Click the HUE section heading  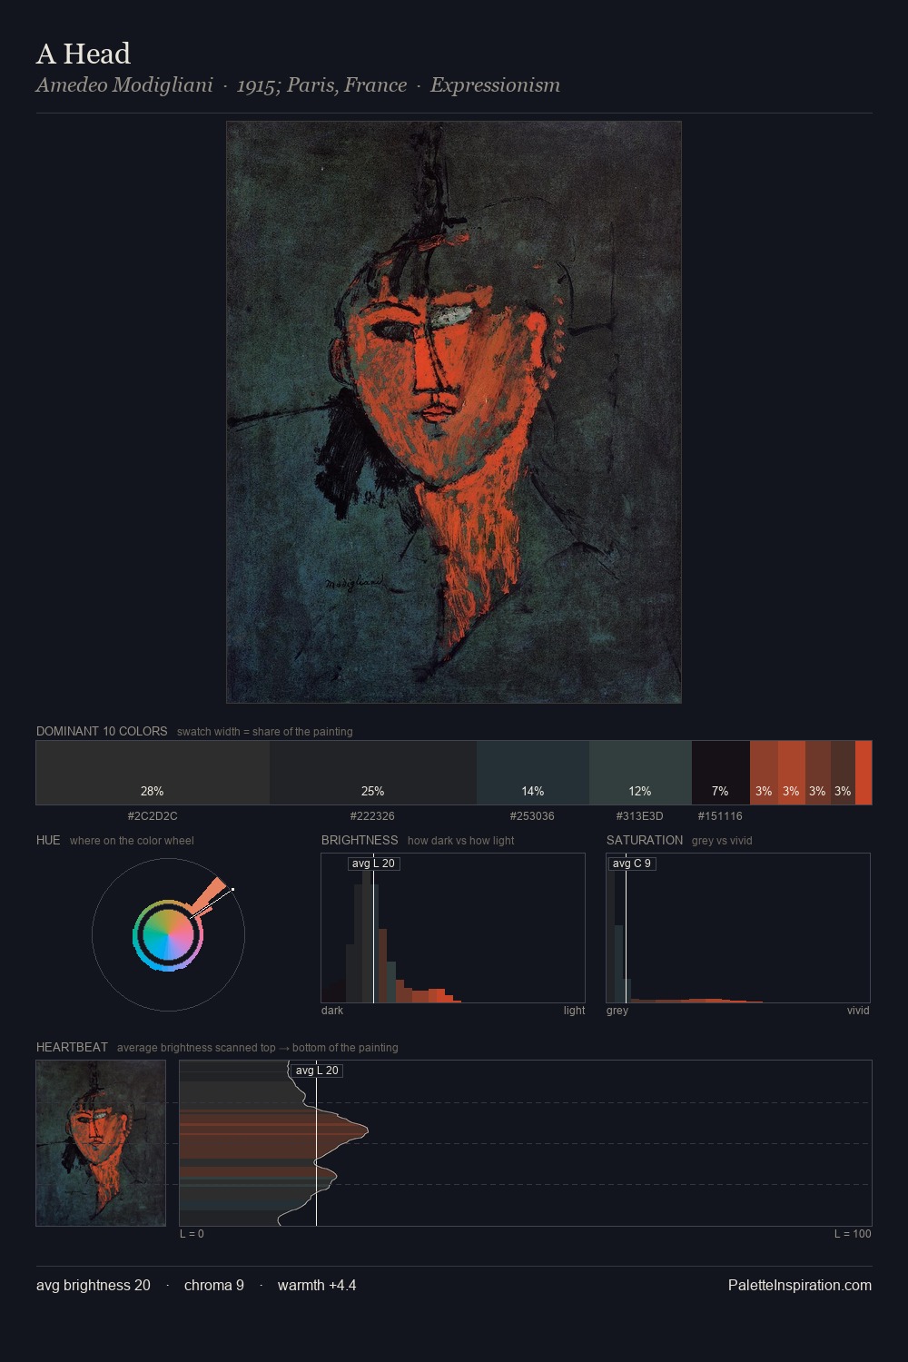coord(48,840)
